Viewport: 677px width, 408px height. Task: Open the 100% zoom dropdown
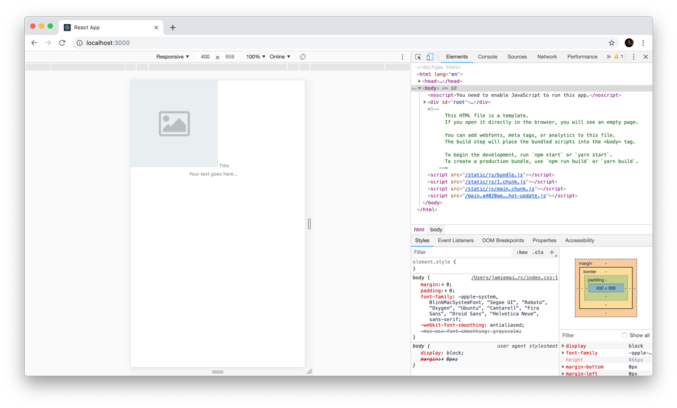(256, 57)
